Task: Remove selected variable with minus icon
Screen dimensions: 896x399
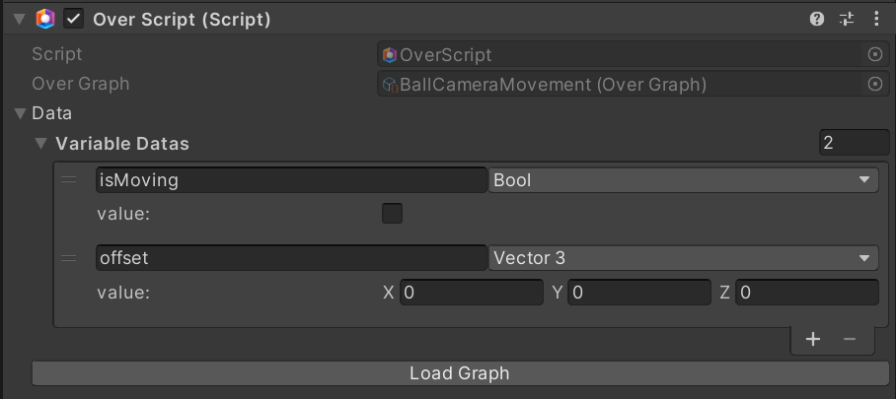Action: click(x=850, y=339)
